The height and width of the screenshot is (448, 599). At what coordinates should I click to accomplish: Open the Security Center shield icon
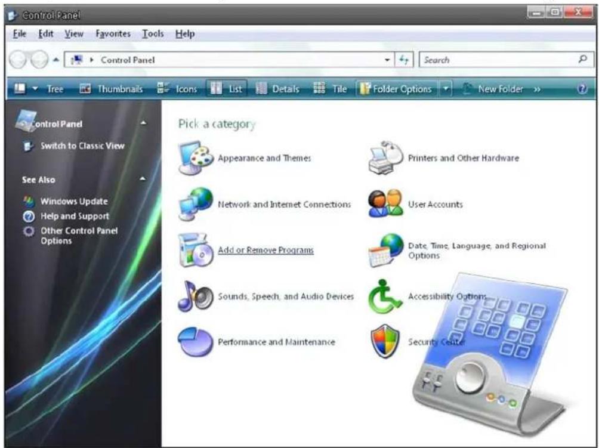(x=385, y=341)
